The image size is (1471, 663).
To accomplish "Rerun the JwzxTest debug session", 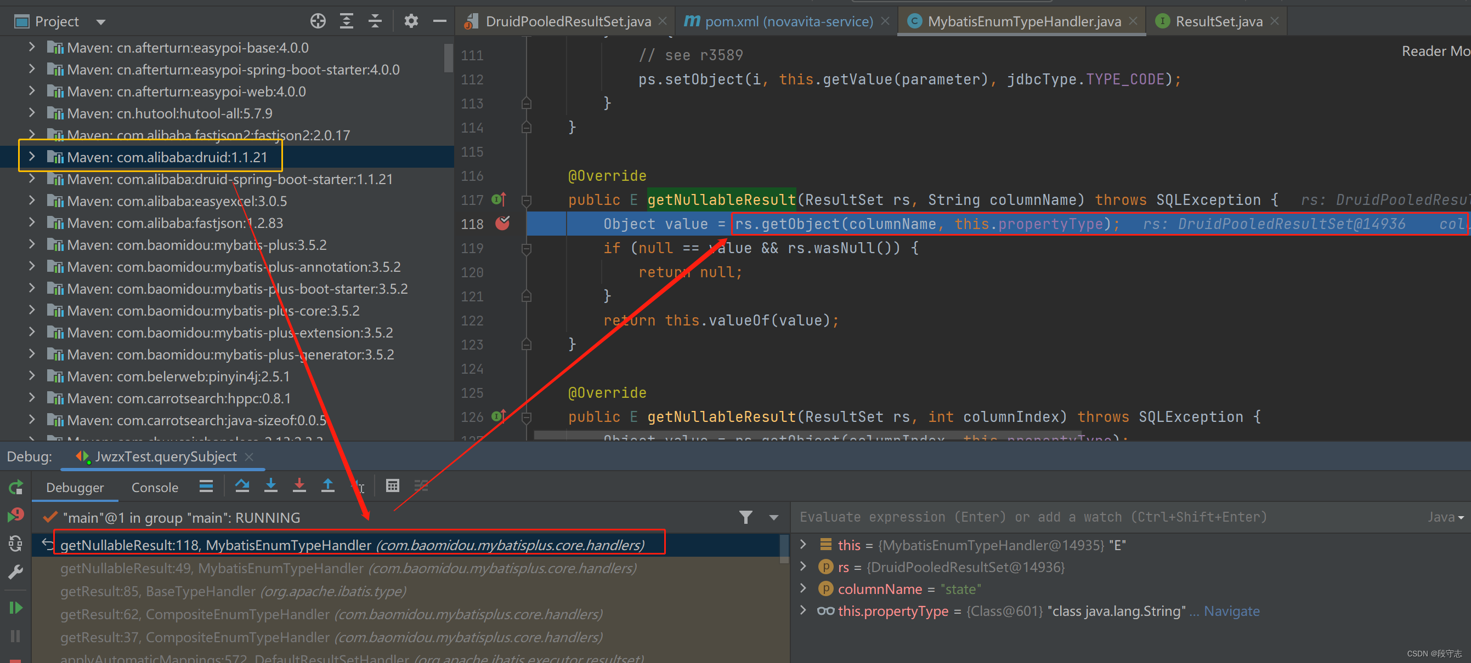I will click(15, 487).
